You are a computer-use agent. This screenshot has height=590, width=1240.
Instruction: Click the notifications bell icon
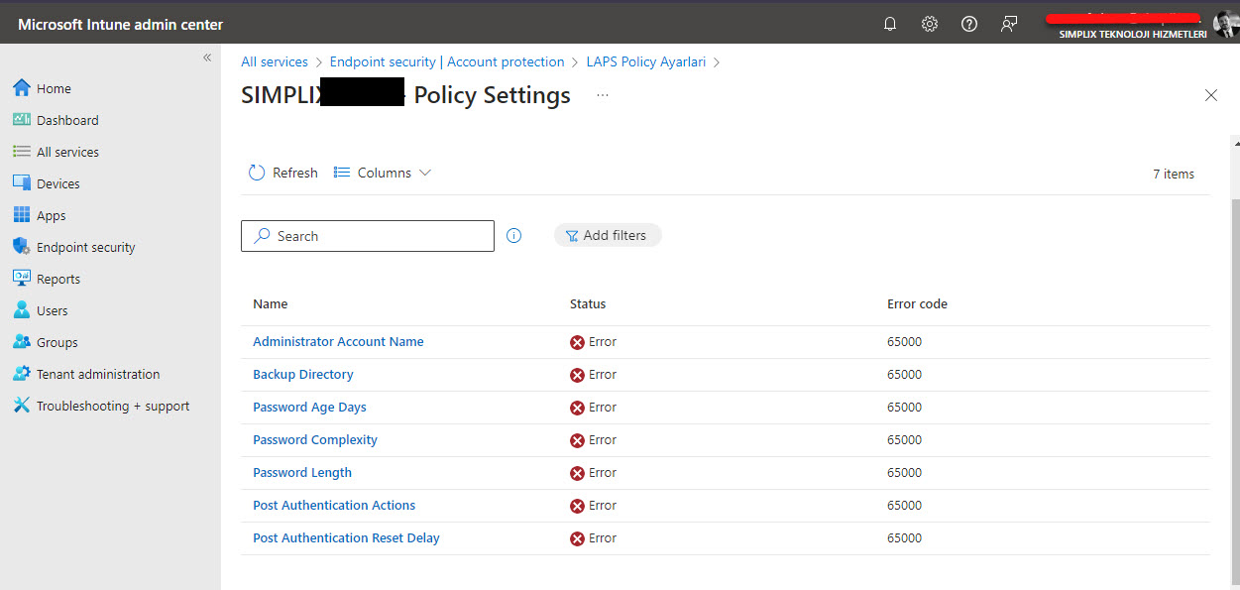point(890,24)
